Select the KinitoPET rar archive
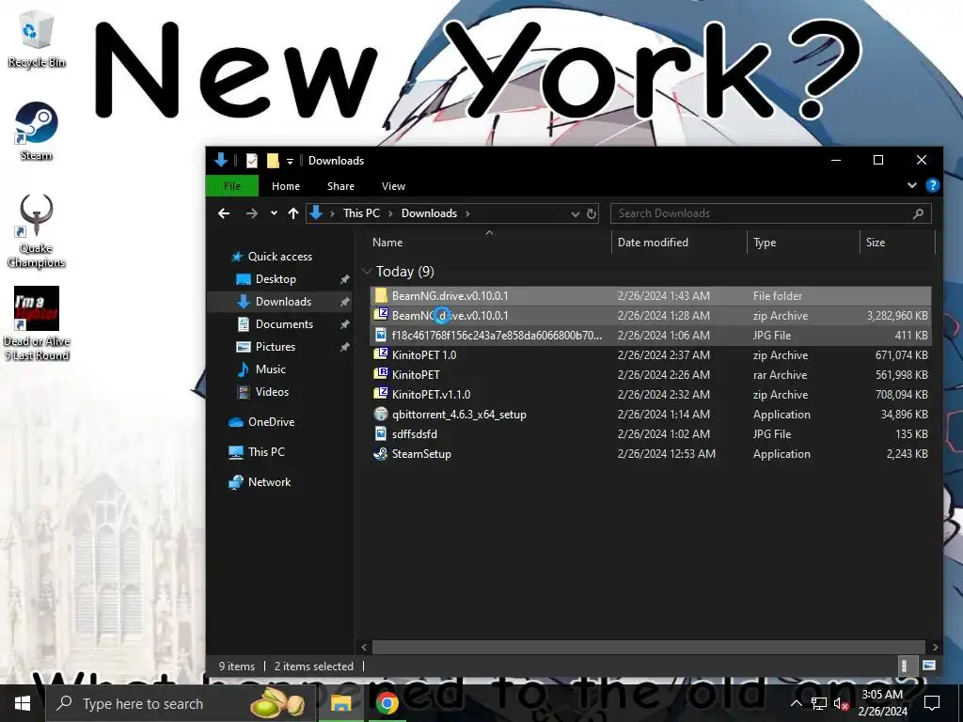The width and height of the screenshot is (963, 722). point(651,374)
